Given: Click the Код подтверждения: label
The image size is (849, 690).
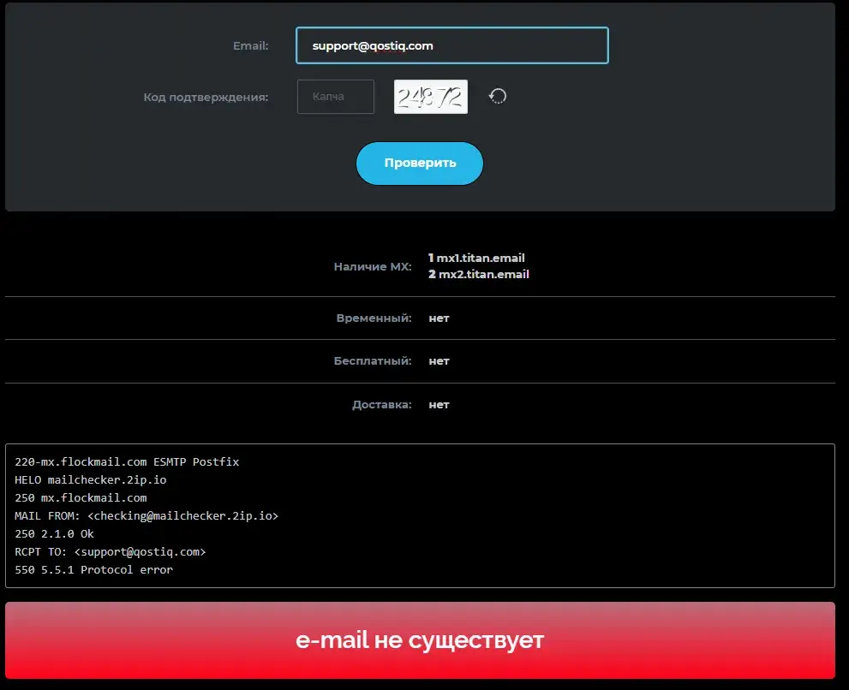Looking at the screenshot, I should coord(206,98).
